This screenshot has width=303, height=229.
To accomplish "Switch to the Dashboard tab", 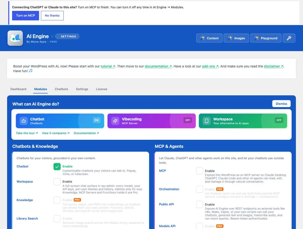I will 18,89.
